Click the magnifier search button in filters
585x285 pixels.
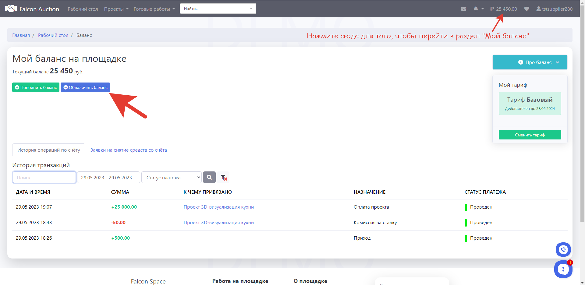coord(209,177)
